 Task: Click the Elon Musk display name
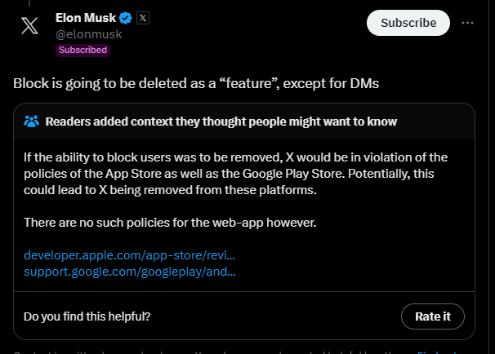[85, 17]
